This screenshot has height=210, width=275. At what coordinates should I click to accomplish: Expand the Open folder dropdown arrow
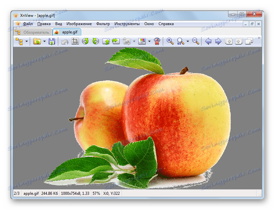click(x=44, y=42)
